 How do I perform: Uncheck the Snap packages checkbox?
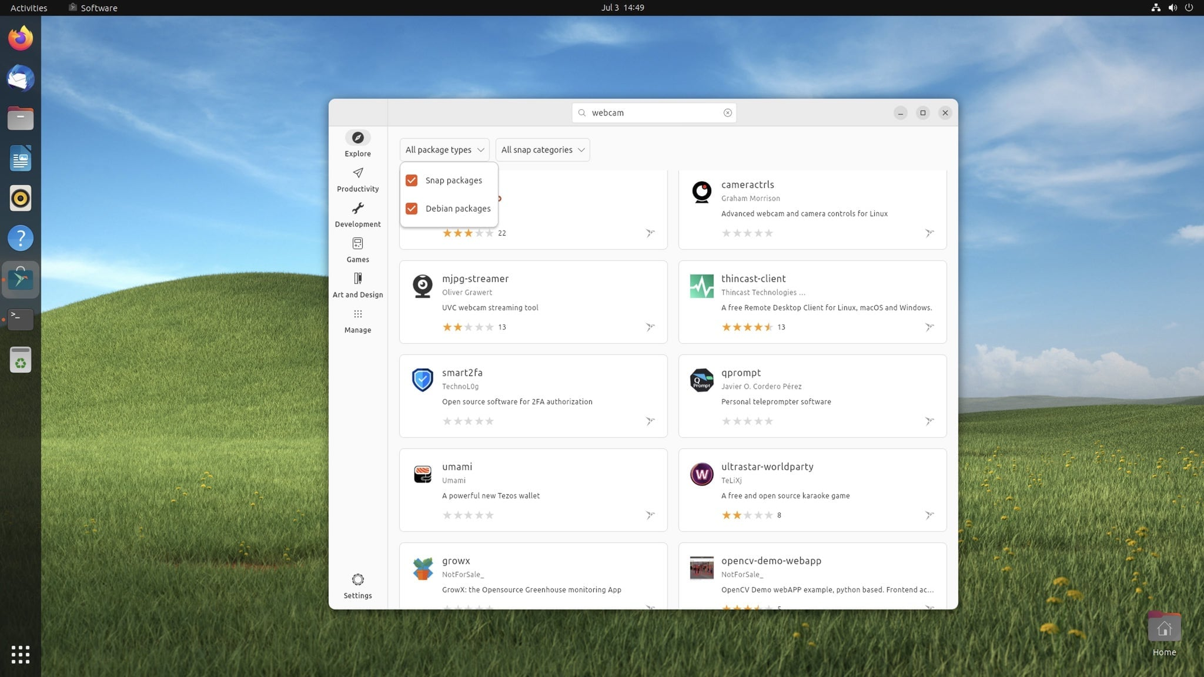(412, 180)
